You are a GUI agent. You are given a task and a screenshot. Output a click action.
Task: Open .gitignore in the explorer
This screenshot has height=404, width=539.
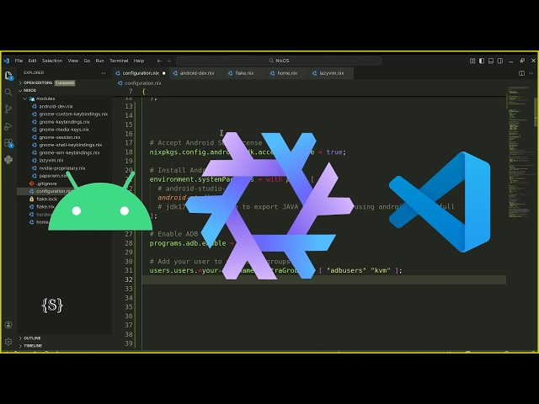click(46, 183)
